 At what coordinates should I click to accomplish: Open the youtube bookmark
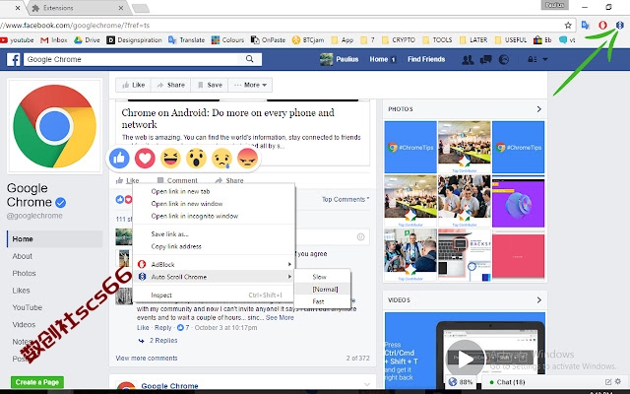click(17, 40)
